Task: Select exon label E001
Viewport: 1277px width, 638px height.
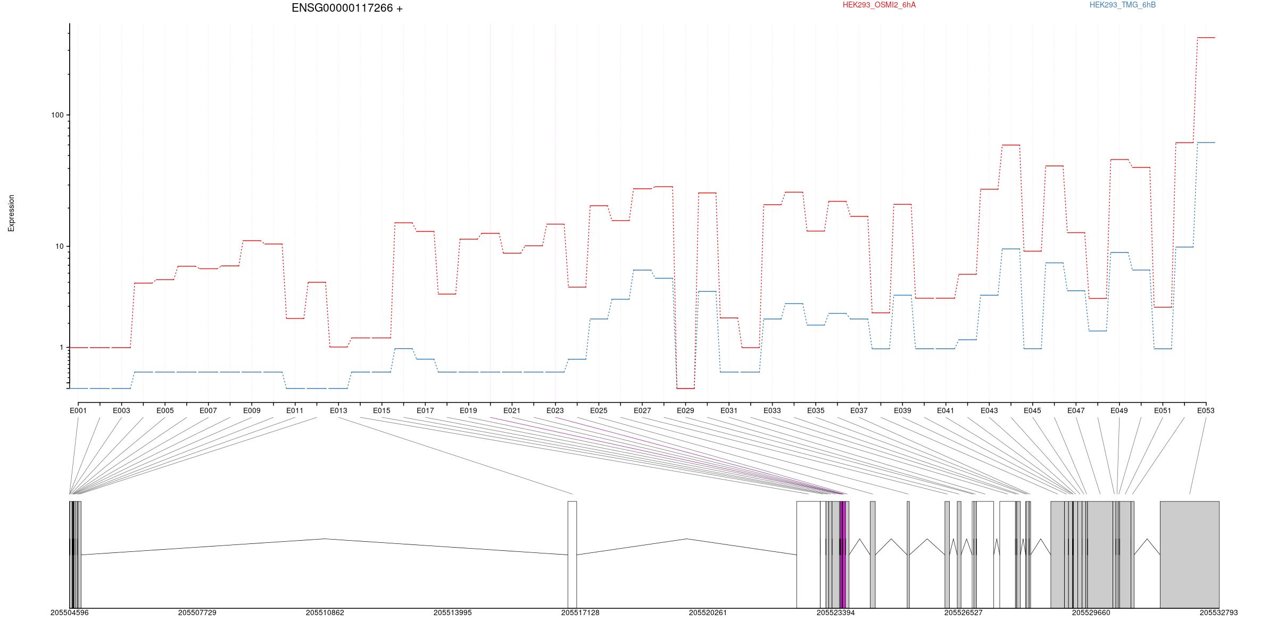Action: point(78,410)
